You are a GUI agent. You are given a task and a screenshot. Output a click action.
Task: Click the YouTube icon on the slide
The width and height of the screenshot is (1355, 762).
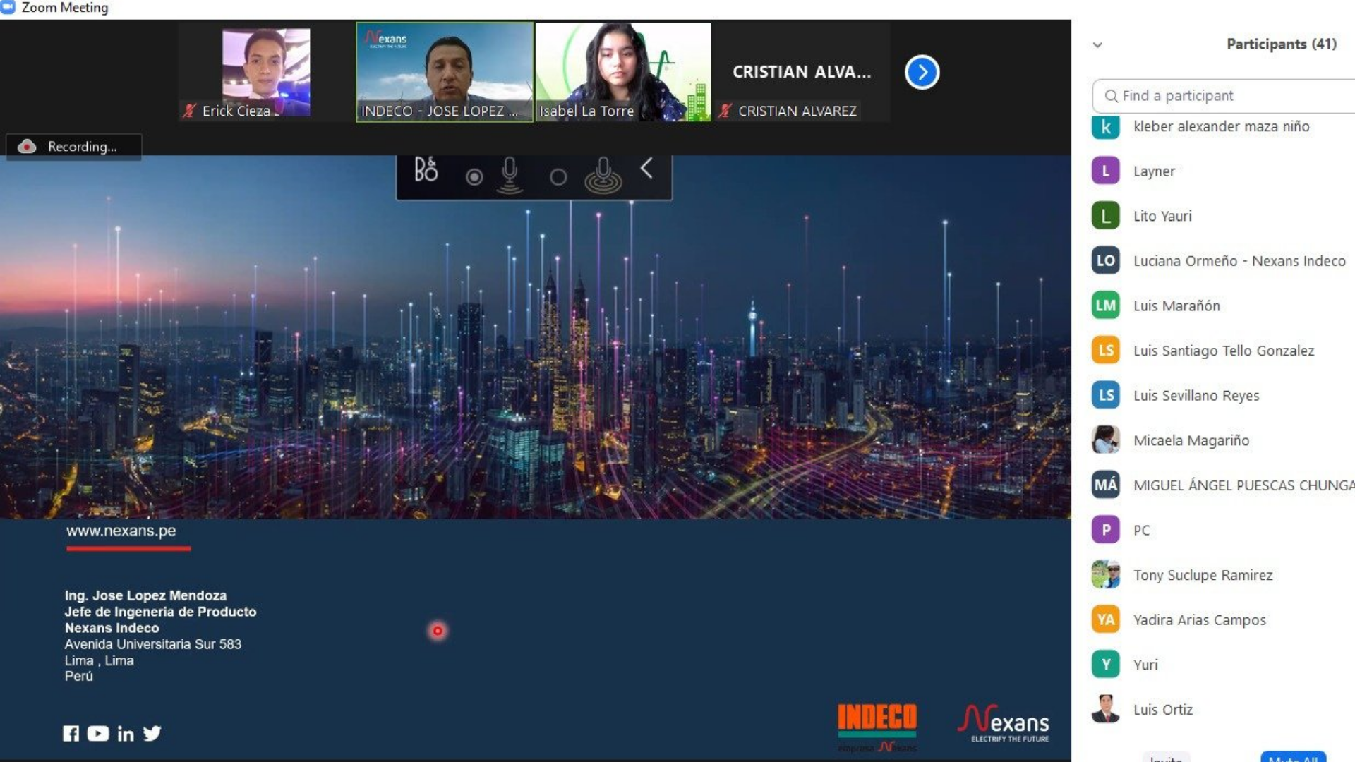(98, 734)
